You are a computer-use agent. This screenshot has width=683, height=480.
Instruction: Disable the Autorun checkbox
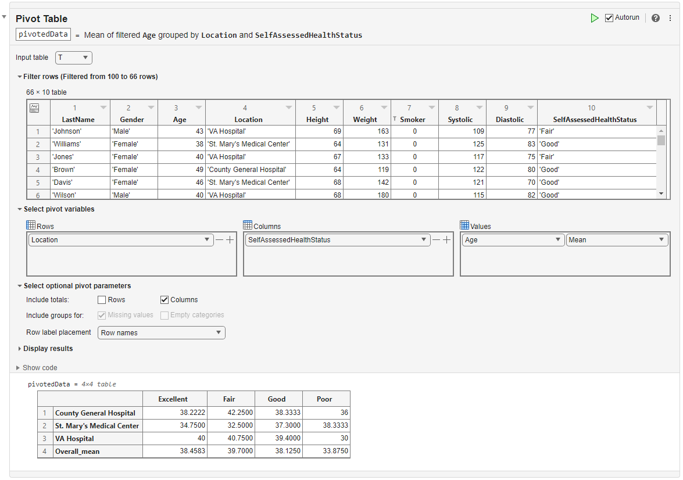(x=609, y=18)
